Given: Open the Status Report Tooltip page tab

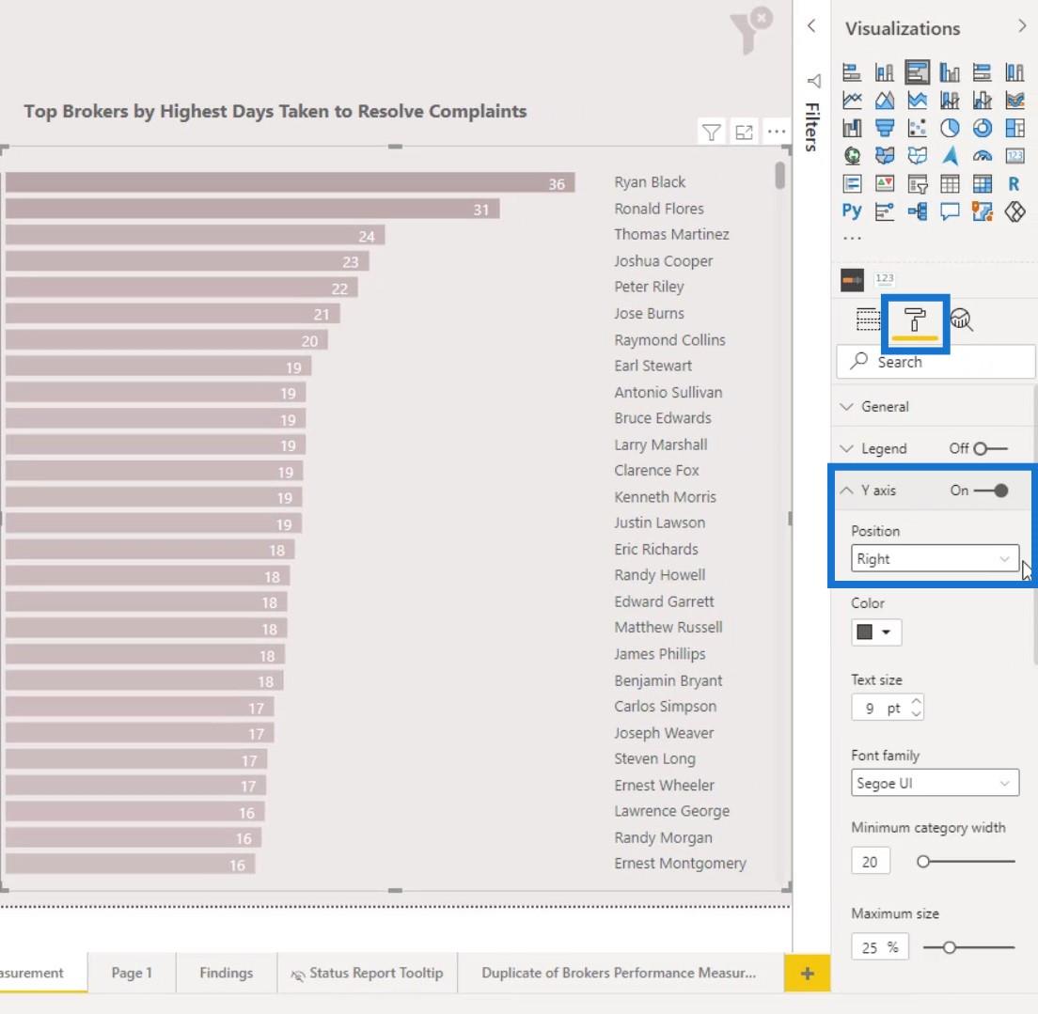Looking at the screenshot, I should [x=368, y=973].
